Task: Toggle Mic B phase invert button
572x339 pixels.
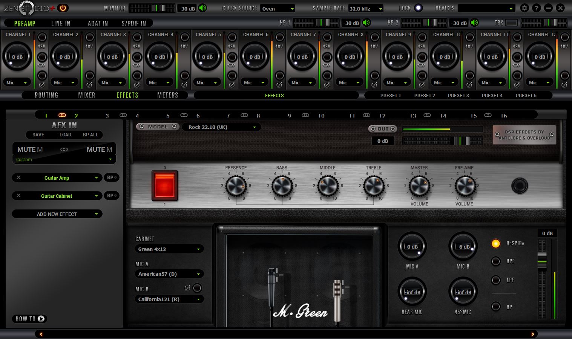Action: click(197, 288)
